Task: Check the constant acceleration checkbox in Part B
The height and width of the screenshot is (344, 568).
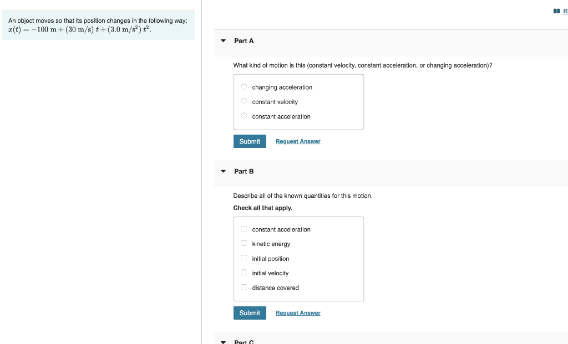Action: [244, 229]
